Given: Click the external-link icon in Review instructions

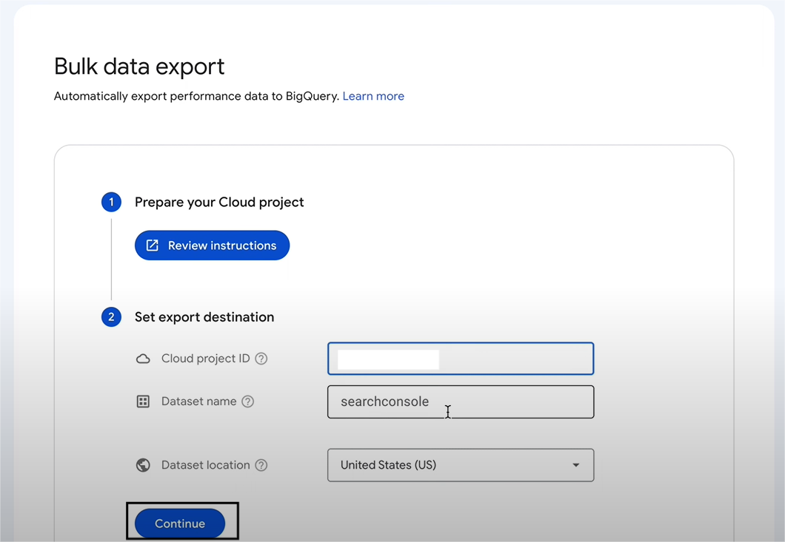Looking at the screenshot, I should (153, 245).
